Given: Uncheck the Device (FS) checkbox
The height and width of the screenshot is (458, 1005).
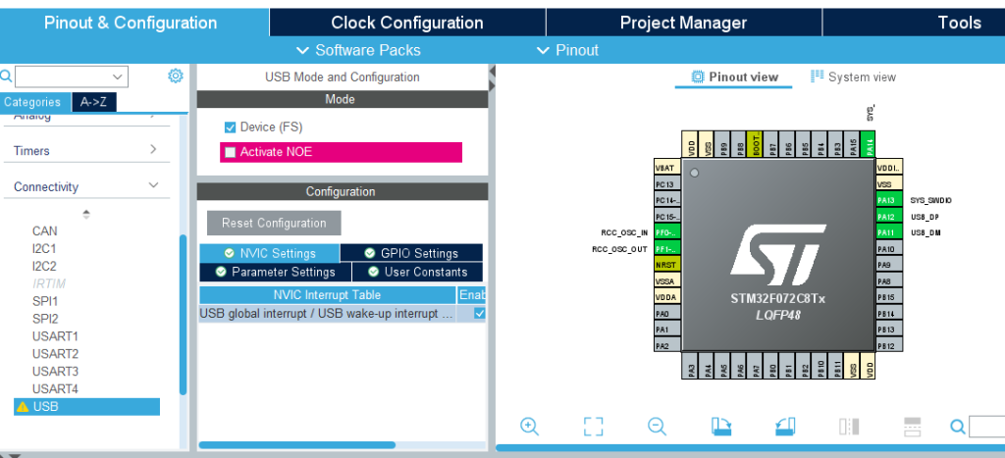Looking at the screenshot, I should 231,127.
